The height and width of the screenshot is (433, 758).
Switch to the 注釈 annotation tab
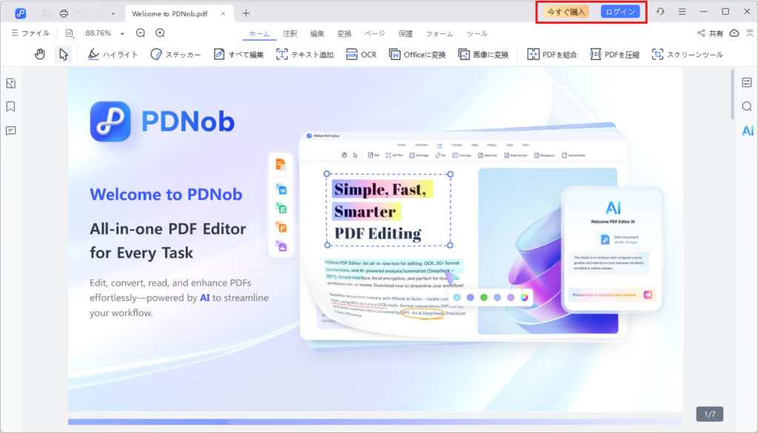pos(290,33)
